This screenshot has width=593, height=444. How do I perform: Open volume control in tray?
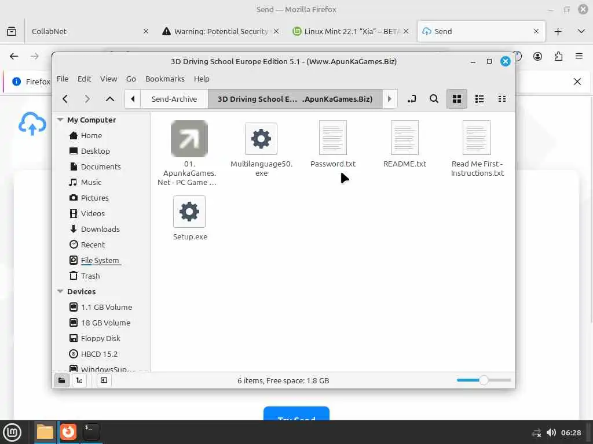[x=551, y=432]
